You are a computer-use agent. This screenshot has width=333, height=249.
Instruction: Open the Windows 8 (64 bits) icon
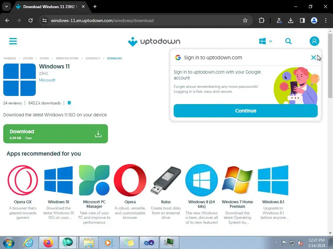coord(202,180)
